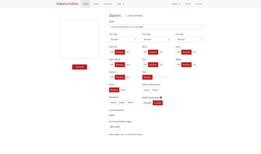Tick the Generate Multiple Images Enabled checkbox
The width and height of the screenshot is (261, 154).
pyautogui.click(x=111, y=127)
